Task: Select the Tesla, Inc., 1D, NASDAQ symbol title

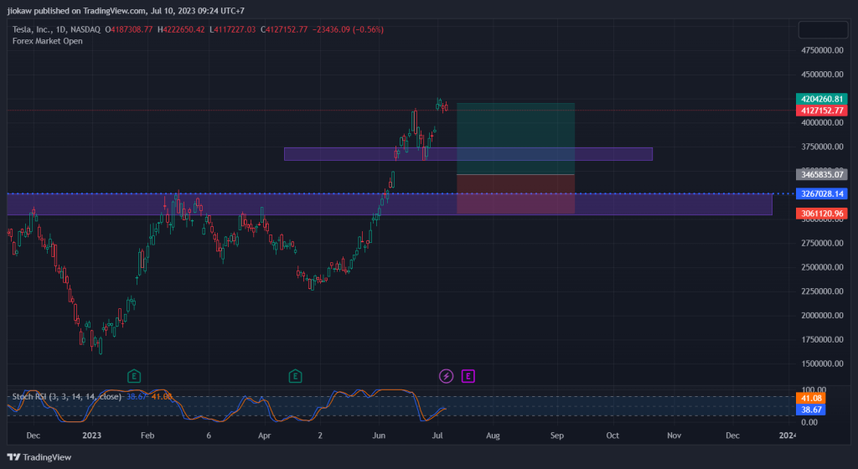Action: pos(56,29)
